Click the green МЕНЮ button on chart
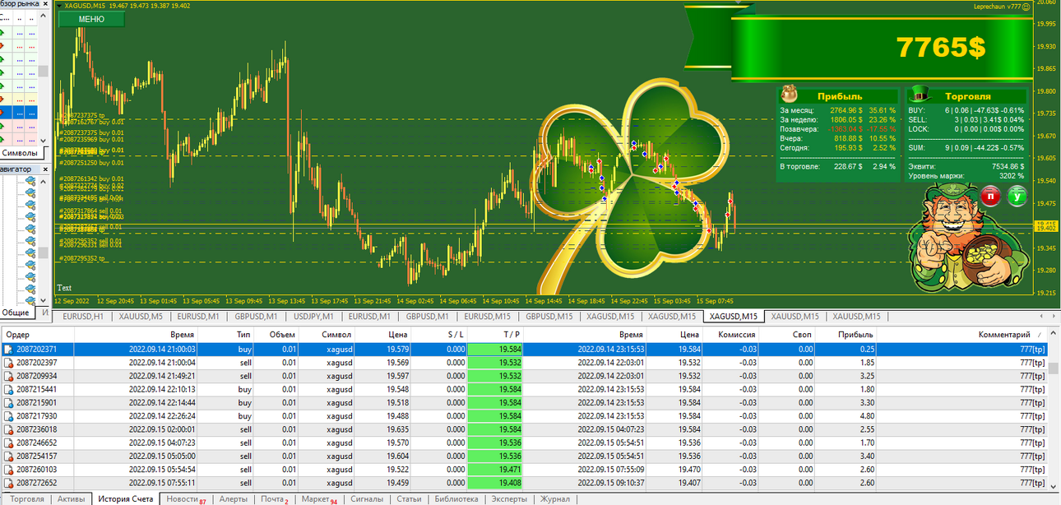Image resolution: width=1061 pixels, height=505 pixels. [91, 19]
